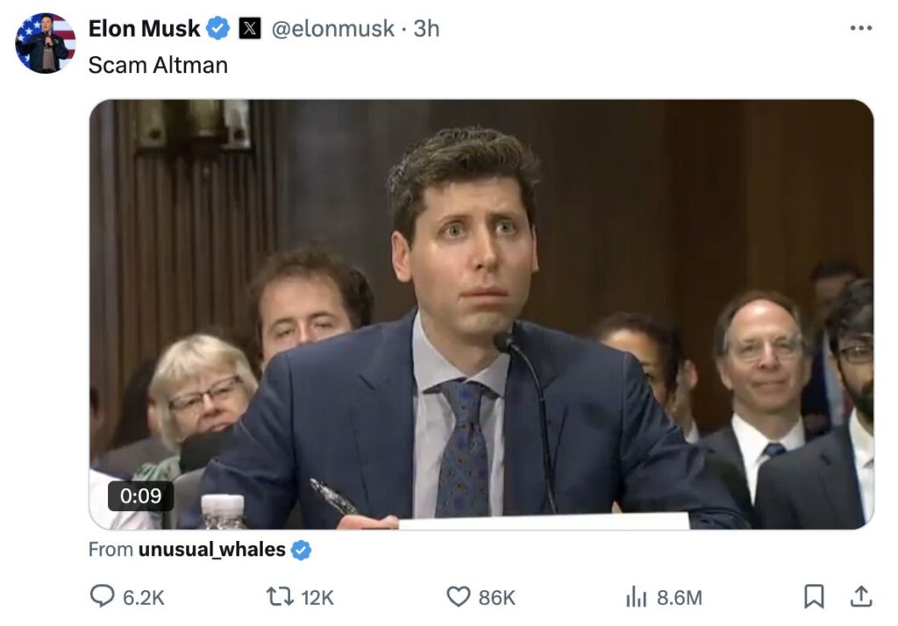The image size is (898, 626).
Task: Open the post via 3h timestamp
Action: click(x=427, y=28)
